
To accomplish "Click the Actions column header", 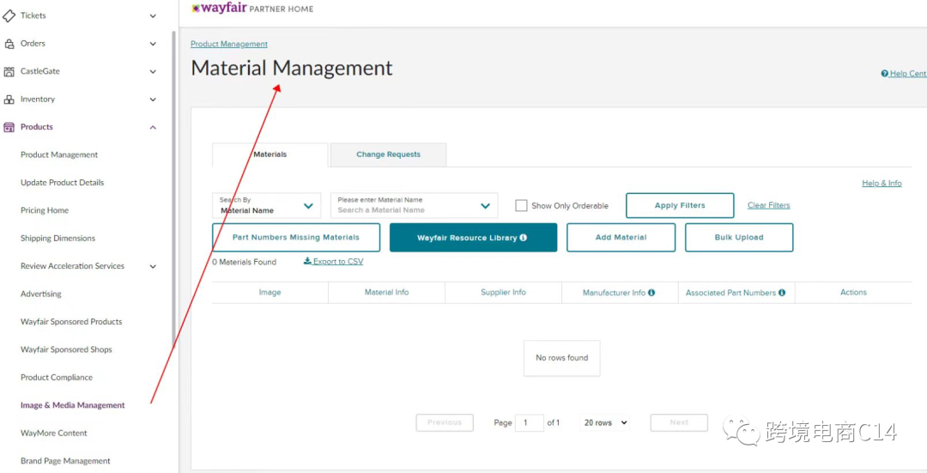I will click(x=854, y=292).
